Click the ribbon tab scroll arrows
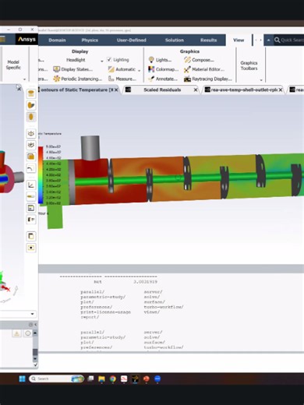 258,40
